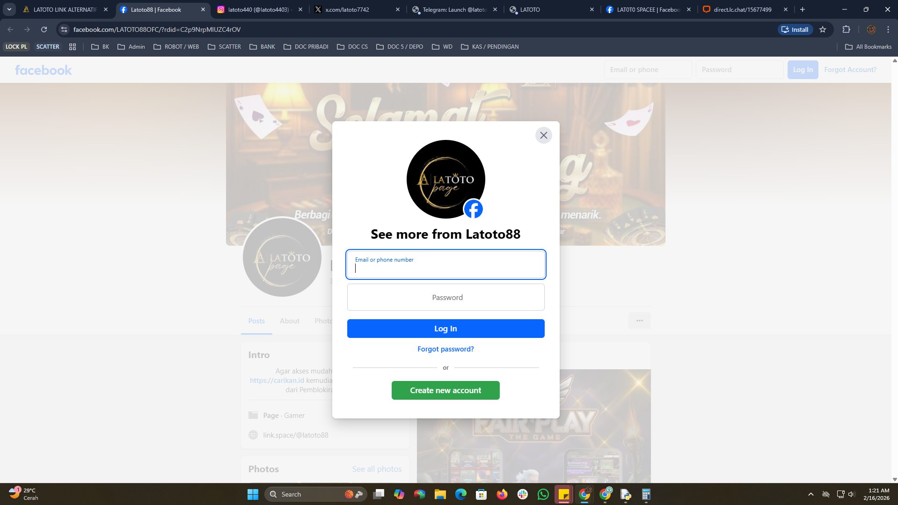Focus the Password field in the dialog

point(445,297)
